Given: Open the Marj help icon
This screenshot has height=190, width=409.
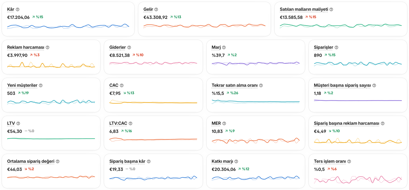Looking at the screenshot, I should pyautogui.click(x=224, y=47).
